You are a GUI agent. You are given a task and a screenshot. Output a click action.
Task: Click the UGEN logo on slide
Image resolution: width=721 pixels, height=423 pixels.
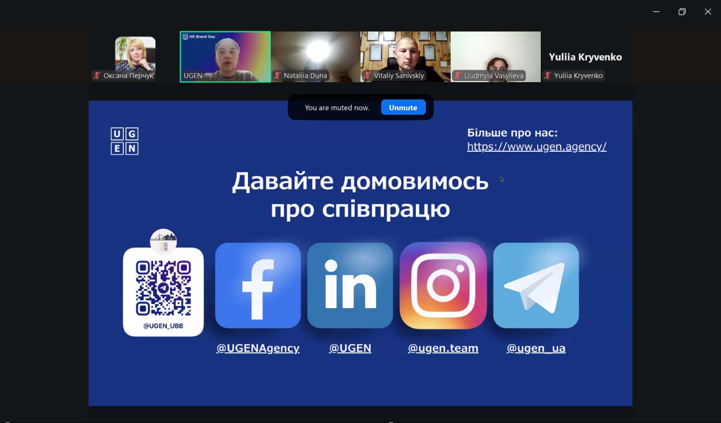(124, 141)
